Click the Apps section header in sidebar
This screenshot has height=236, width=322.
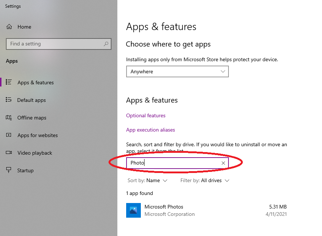[x=12, y=61]
